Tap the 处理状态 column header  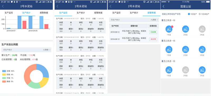coord(153,26)
